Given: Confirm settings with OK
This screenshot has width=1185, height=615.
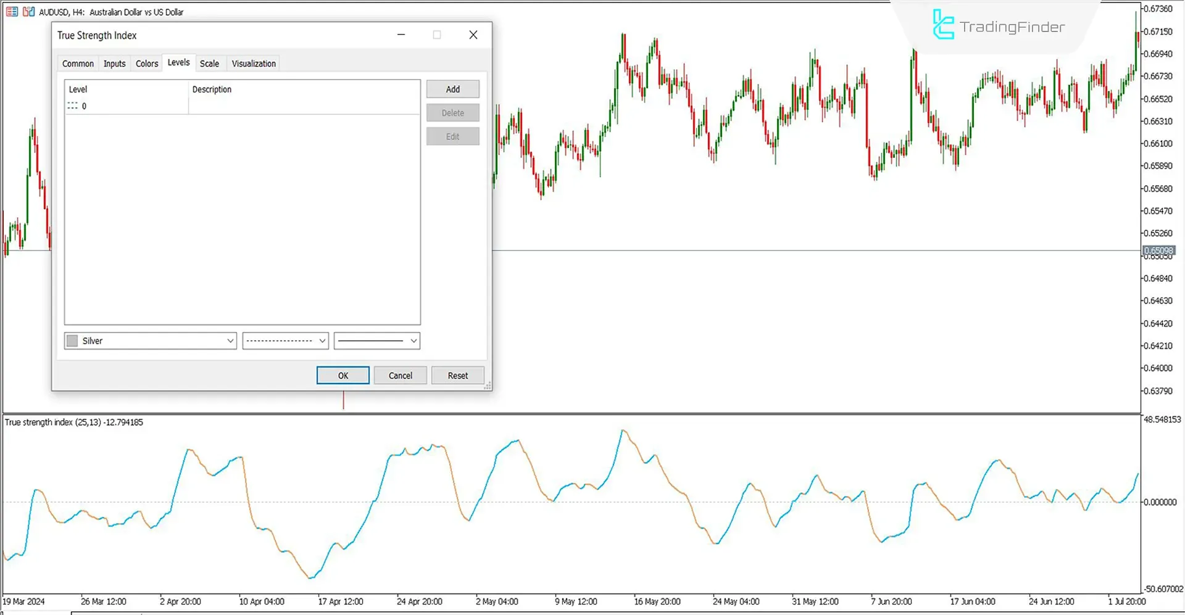Looking at the screenshot, I should [343, 375].
